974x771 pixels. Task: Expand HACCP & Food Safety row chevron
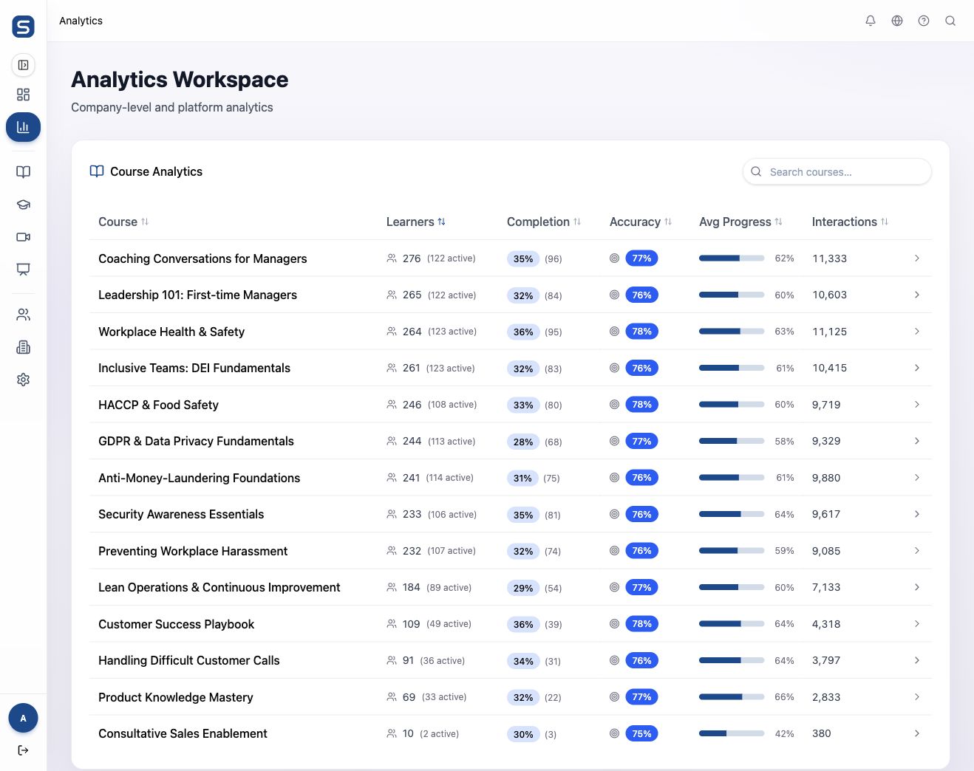pos(917,405)
